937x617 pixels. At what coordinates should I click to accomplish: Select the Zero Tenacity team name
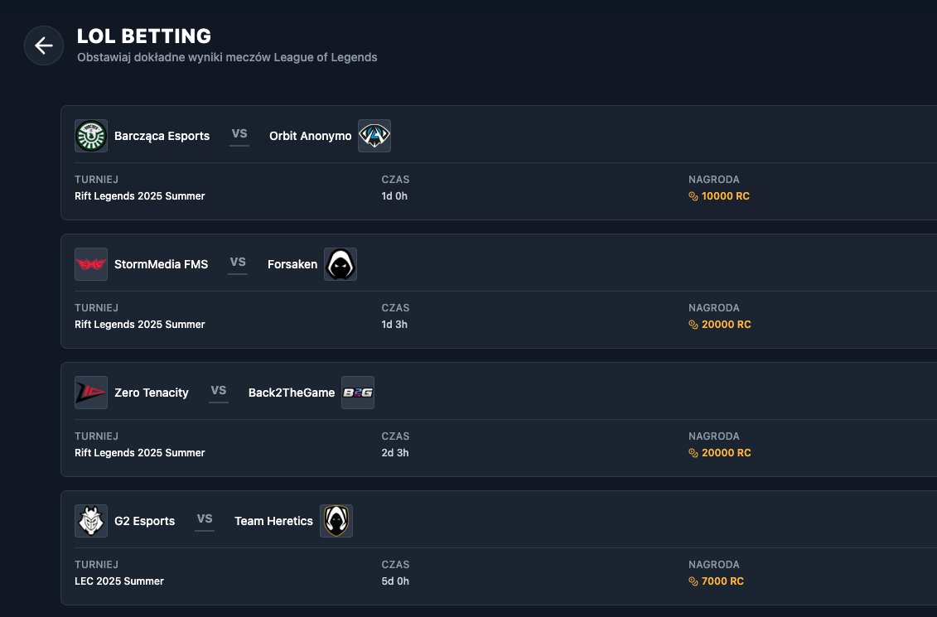(151, 393)
